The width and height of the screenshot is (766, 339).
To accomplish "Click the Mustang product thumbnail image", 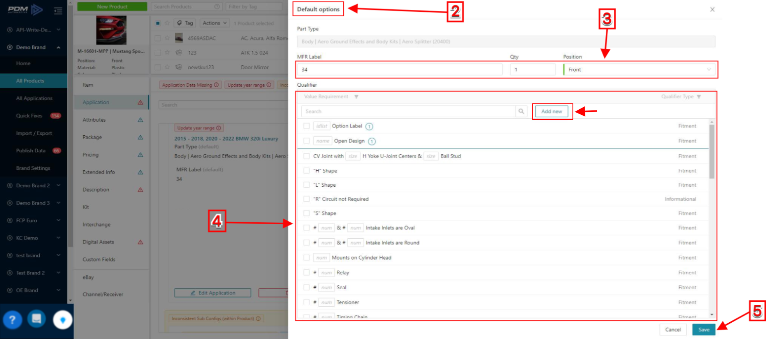I will click(x=111, y=30).
